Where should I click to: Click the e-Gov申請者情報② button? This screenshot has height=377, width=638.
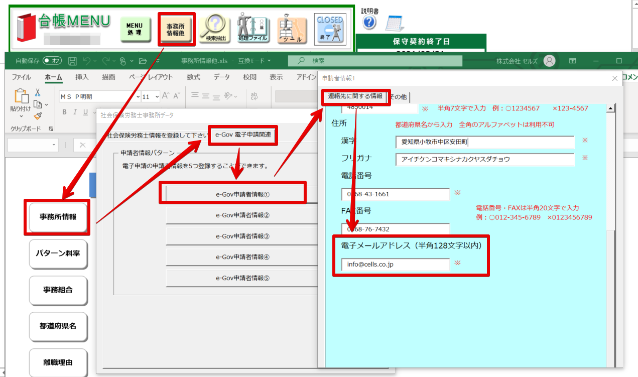242,215
